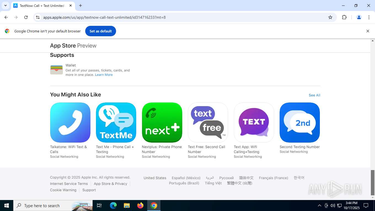Dismiss the default browser notification bar
Screen dimensions: 375x211
[368, 31]
